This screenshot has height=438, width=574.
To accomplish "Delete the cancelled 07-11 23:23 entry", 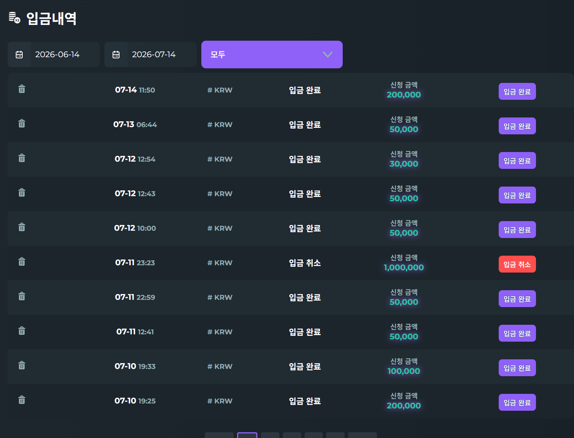I will pyautogui.click(x=22, y=262).
